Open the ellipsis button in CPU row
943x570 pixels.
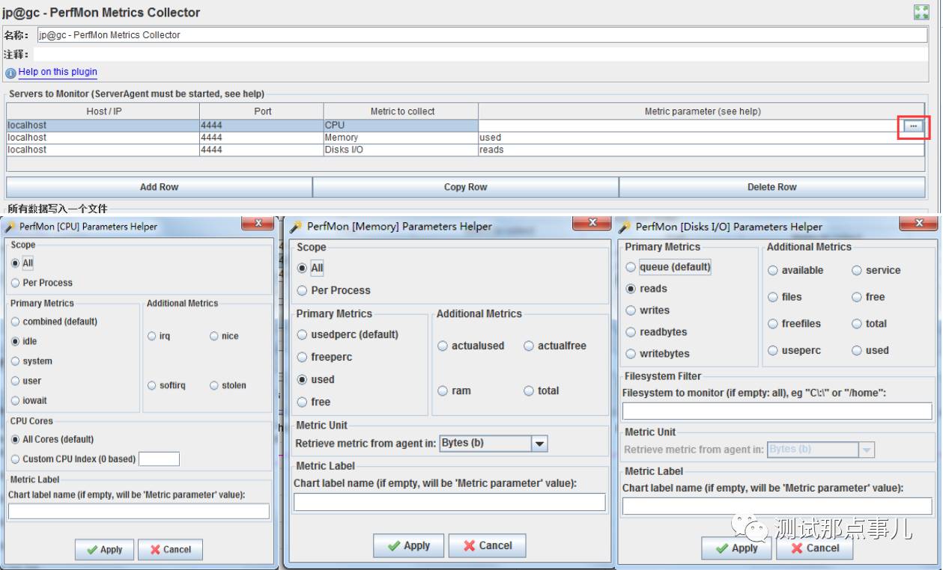pos(913,126)
